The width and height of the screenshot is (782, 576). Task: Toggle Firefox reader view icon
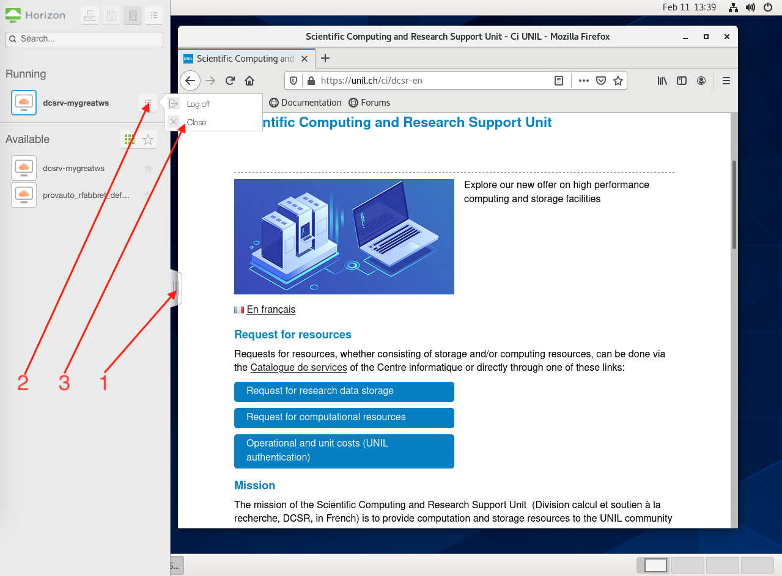[x=558, y=81]
